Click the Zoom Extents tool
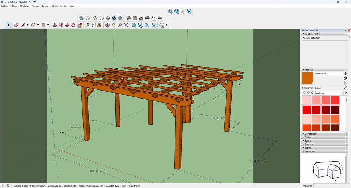The height and width of the screenshot is (188, 351). tap(126, 25)
